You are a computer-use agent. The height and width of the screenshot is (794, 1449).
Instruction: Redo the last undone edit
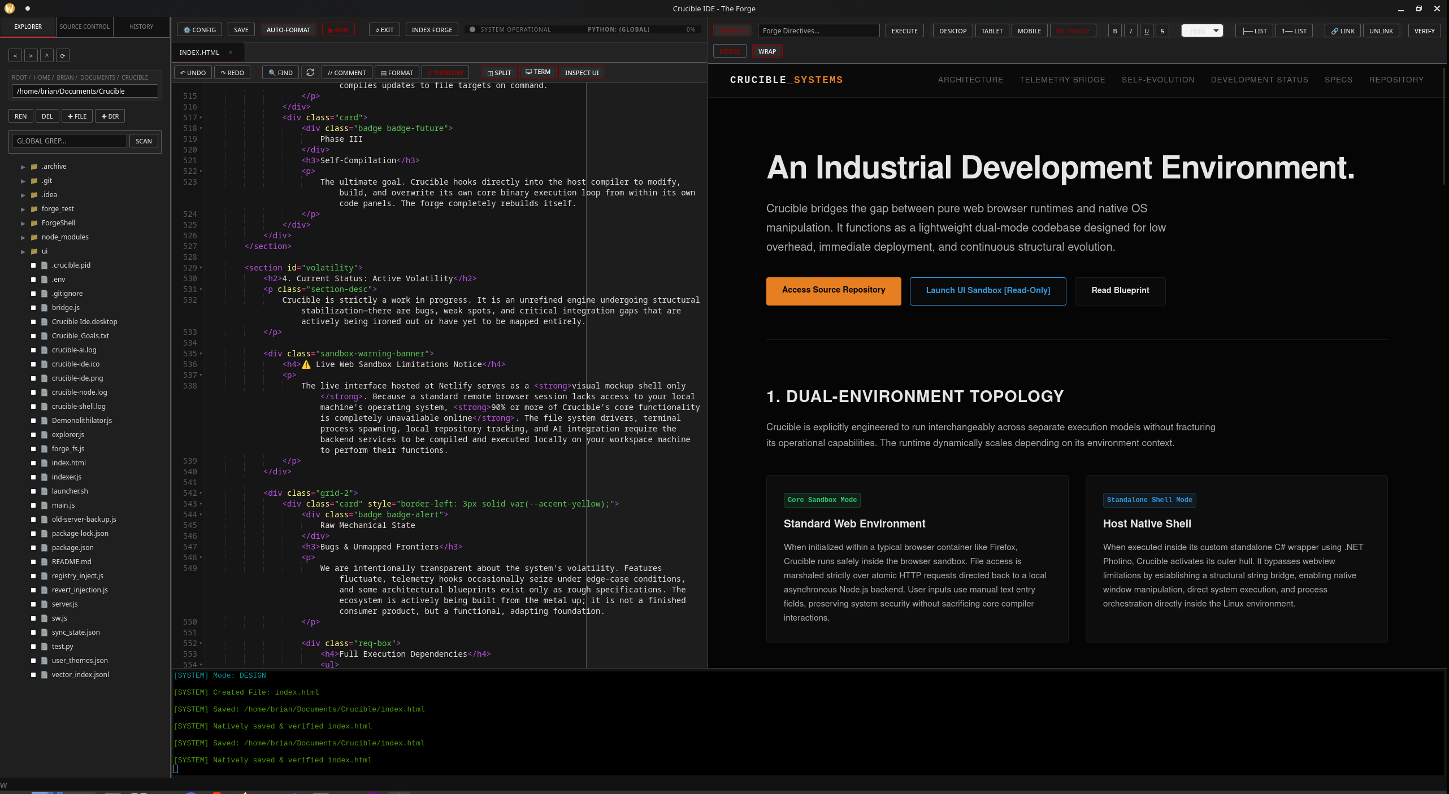(232, 73)
